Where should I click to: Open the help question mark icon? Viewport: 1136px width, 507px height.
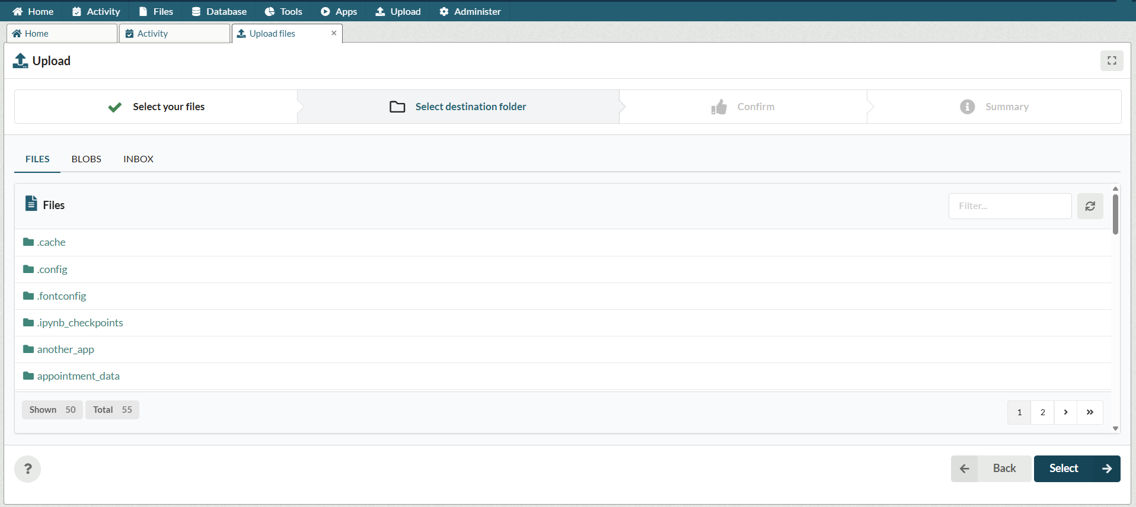pos(27,469)
